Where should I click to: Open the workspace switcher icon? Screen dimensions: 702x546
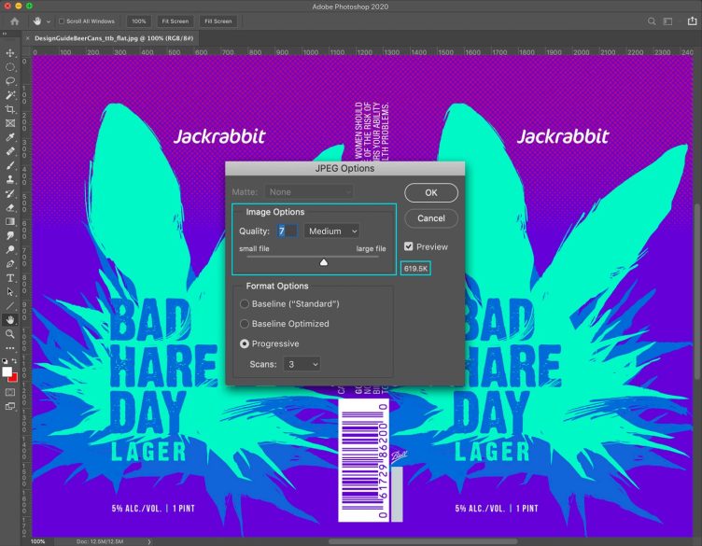[x=668, y=21]
